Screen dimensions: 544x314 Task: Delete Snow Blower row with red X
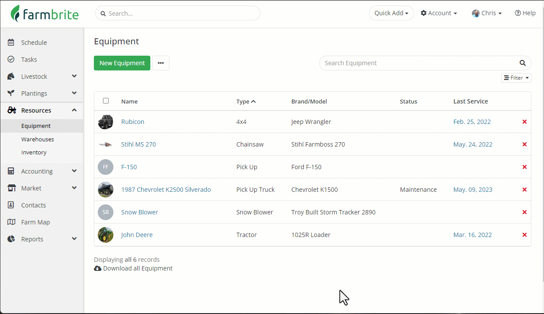(x=524, y=212)
